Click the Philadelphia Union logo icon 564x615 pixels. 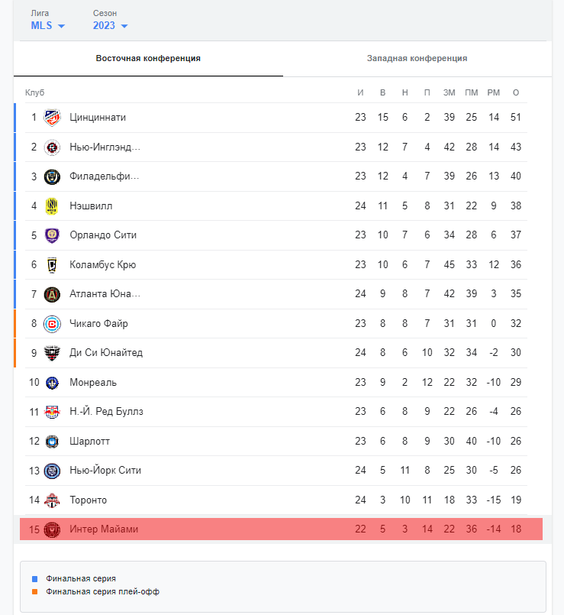(52, 176)
